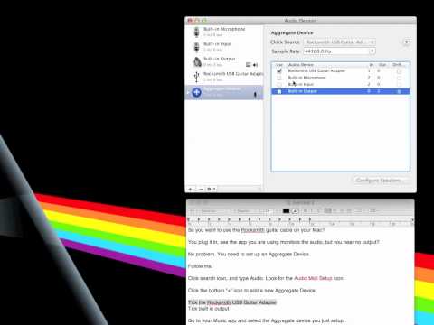Viewport: 434px width, 325px height.
Task: Click the Built-in Output speaker icon in sidebar
Action: tap(197, 61)
